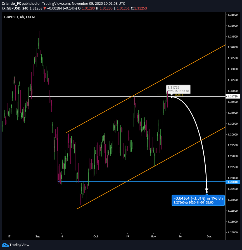The width and height of the screenshot is (242, 250).
Task: Click the Oct time axis label
Action: point(96,237)
